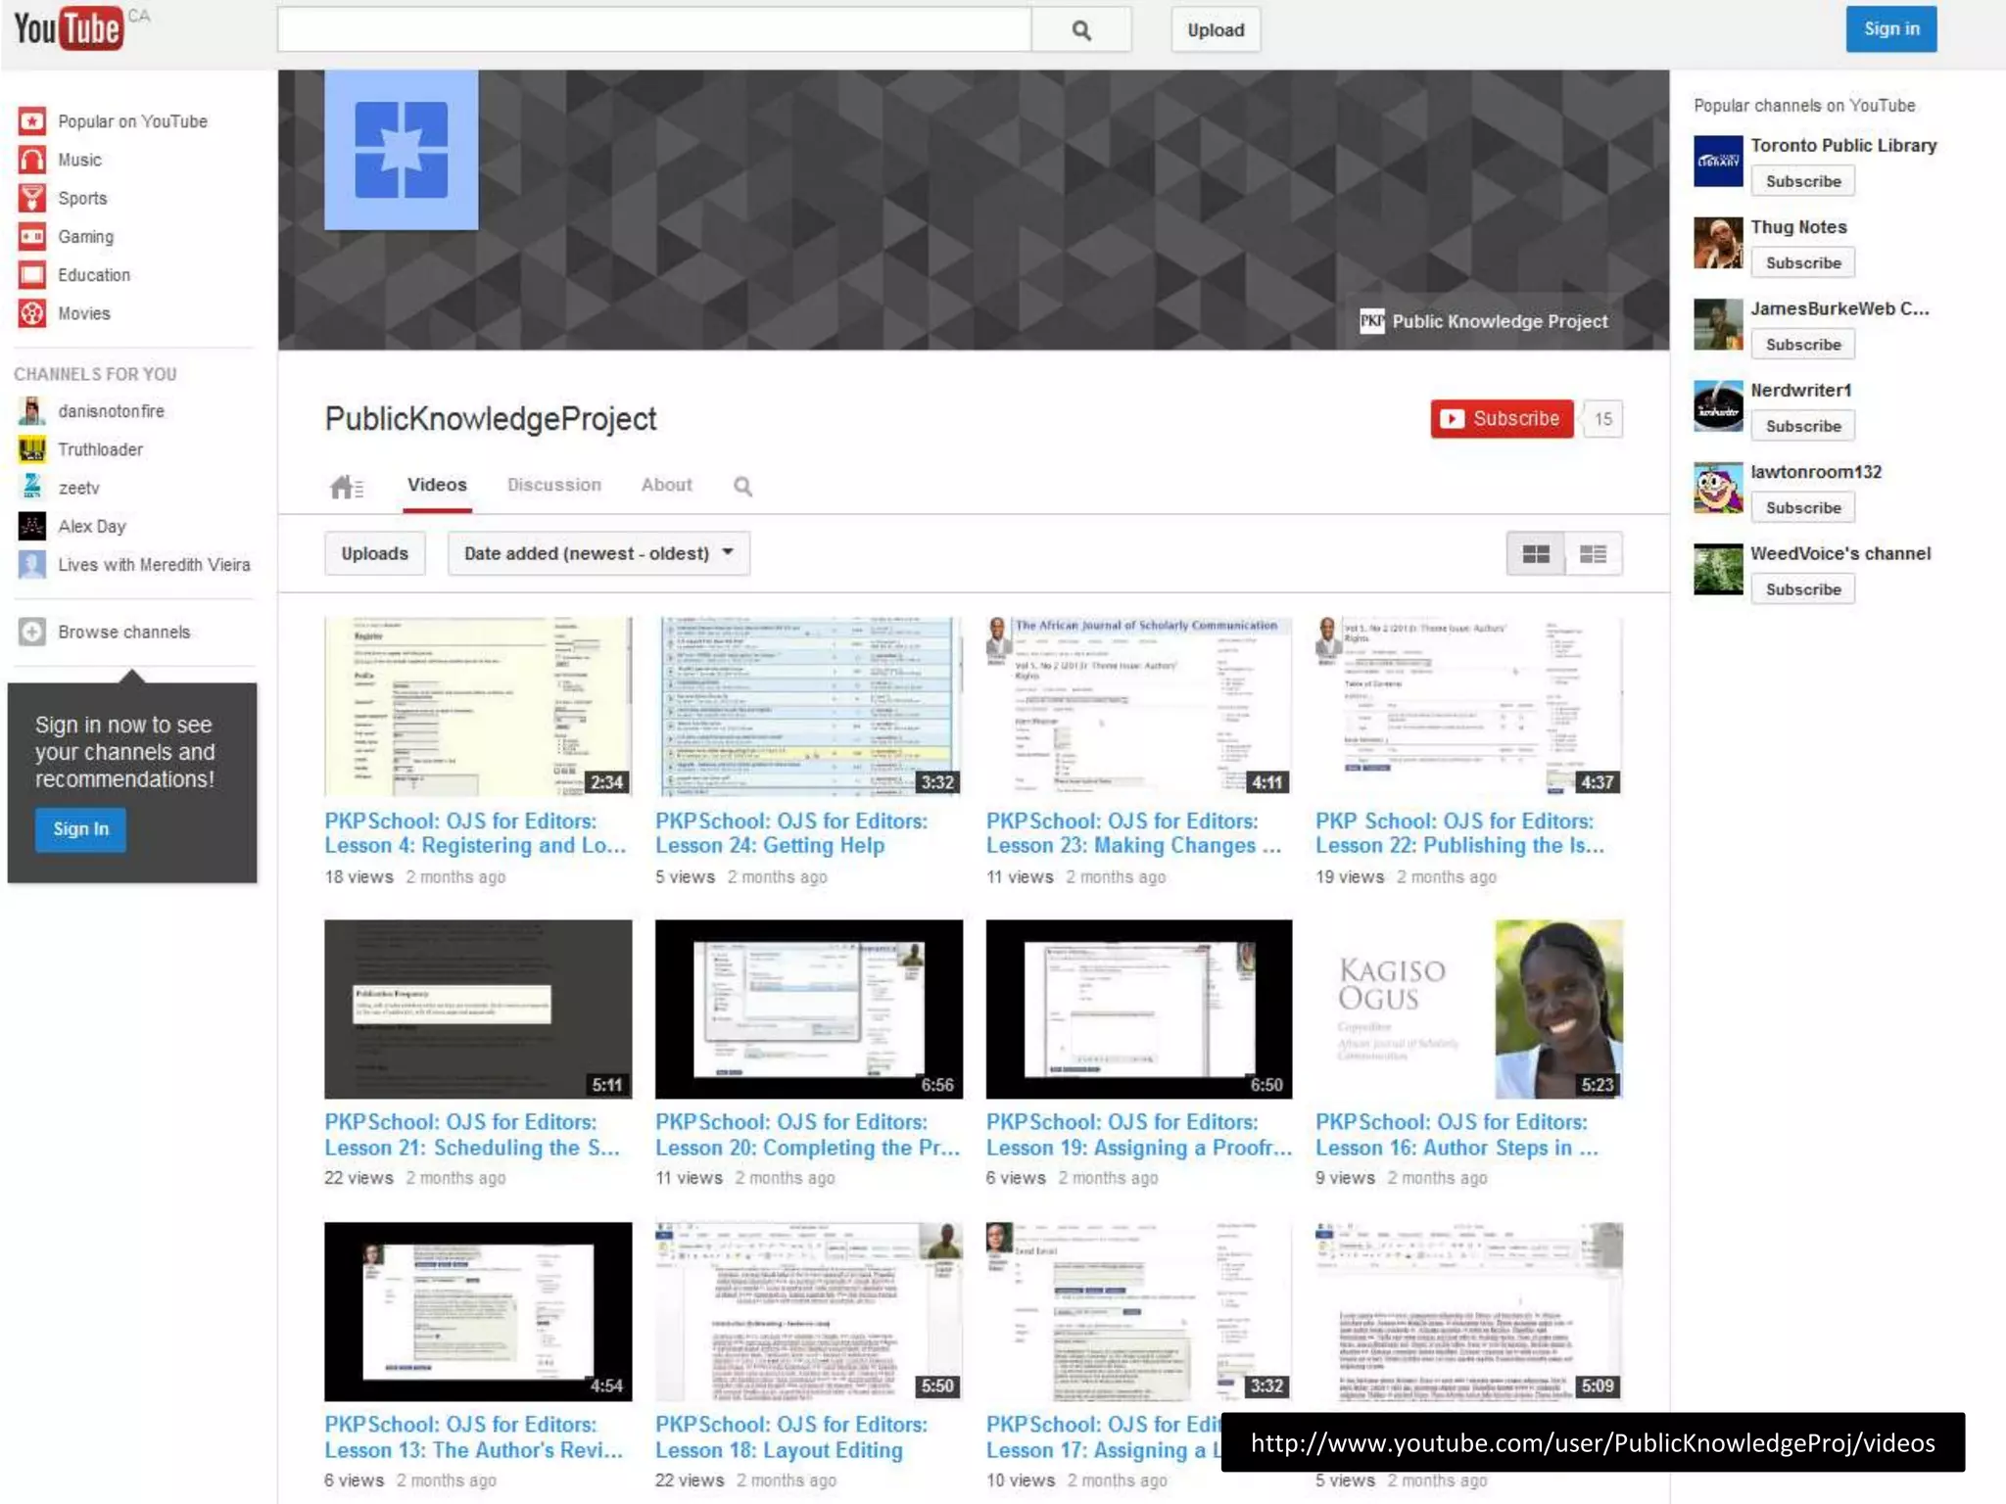Image resolution: width=2006 pixels, height=1504 pixels.
Task: Search within the channel magnifier icon
Action: click(743, 487)
